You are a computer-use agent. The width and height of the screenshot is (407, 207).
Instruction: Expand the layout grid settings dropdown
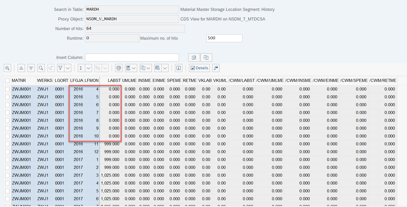(165, 68)
